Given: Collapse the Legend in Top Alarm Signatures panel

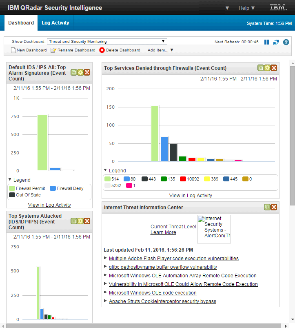Looking at the screenshot, I should [10, 179].
